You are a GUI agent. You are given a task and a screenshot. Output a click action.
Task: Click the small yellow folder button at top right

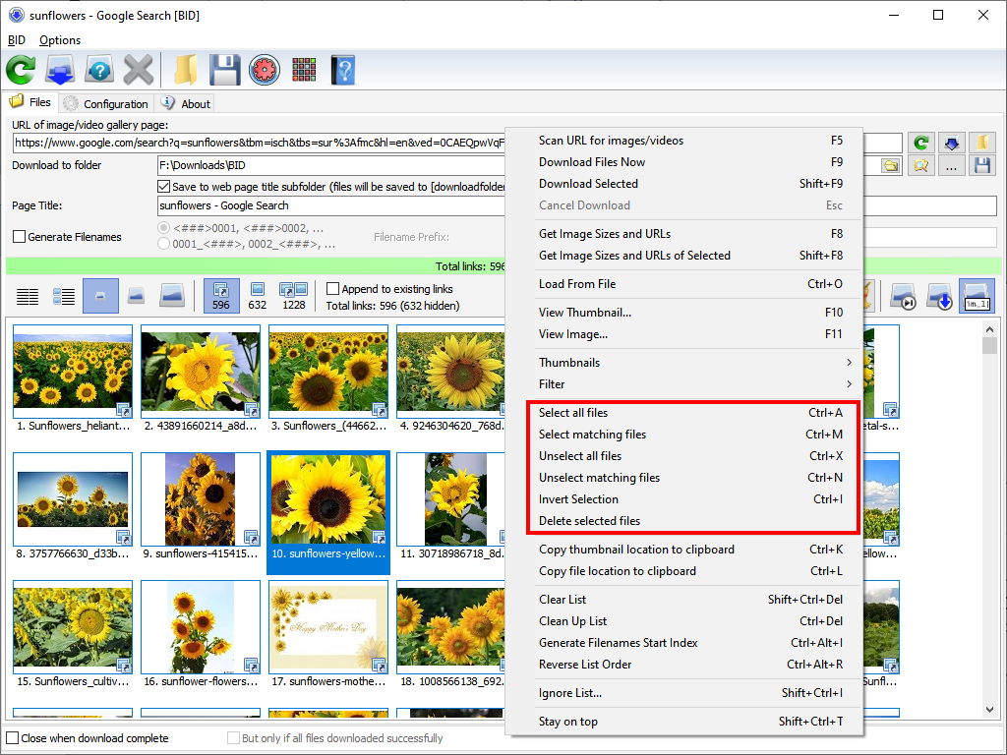click(x=982, y=143)
